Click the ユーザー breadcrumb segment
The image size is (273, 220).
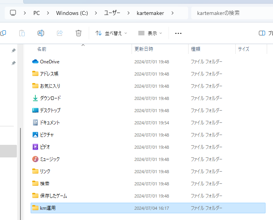point(112,13)
